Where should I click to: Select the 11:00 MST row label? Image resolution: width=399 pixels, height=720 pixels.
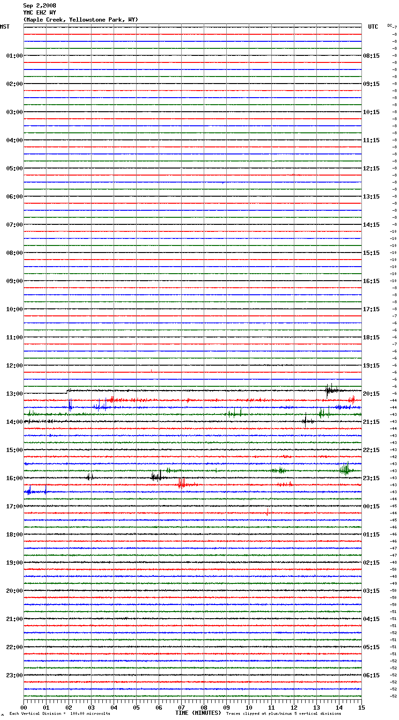pyautogui.click(x=15, y=337)
